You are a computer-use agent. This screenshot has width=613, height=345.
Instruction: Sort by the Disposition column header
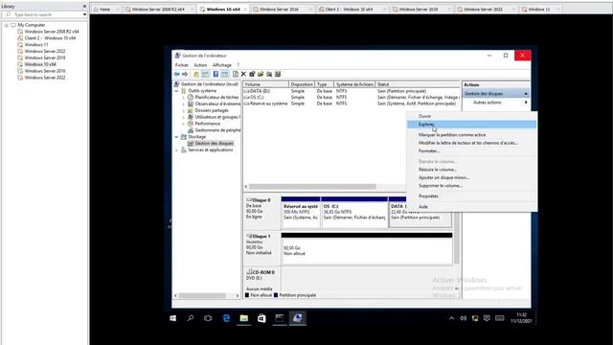coord(302,84)
